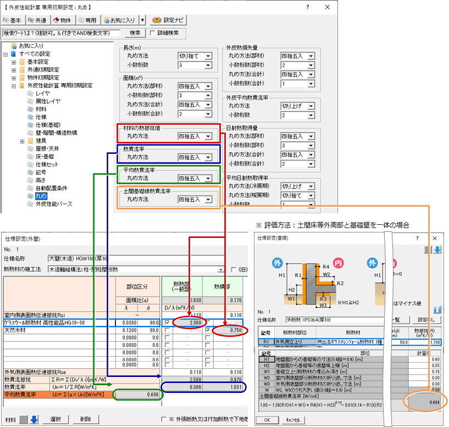
Task: Open the 設定ナビ wizard button
Action: pos(169,20)
